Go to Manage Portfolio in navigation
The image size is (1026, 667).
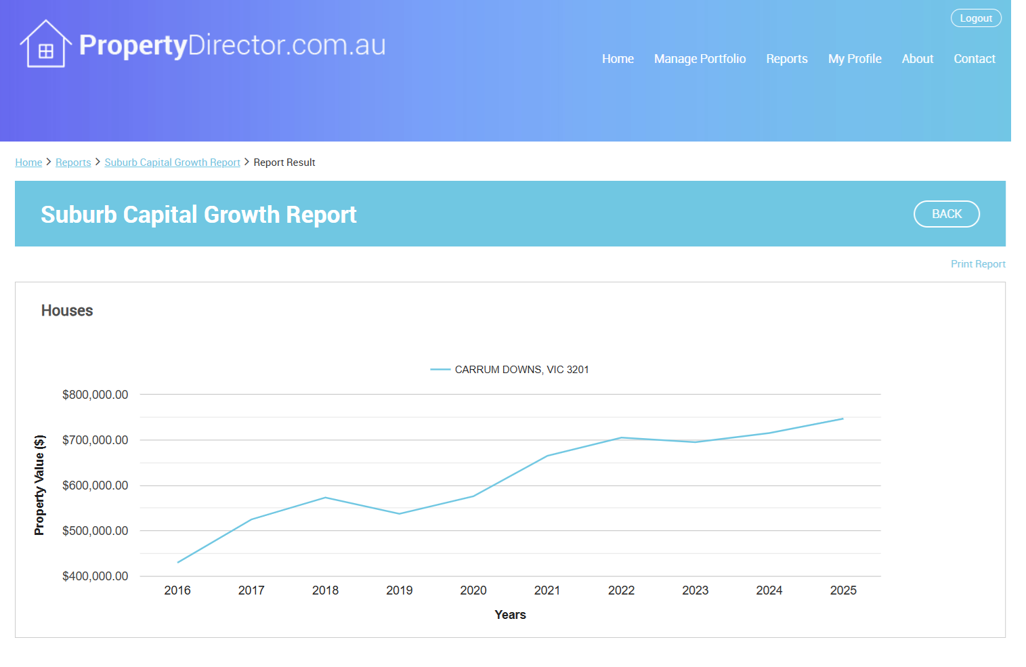coord(700,59)
